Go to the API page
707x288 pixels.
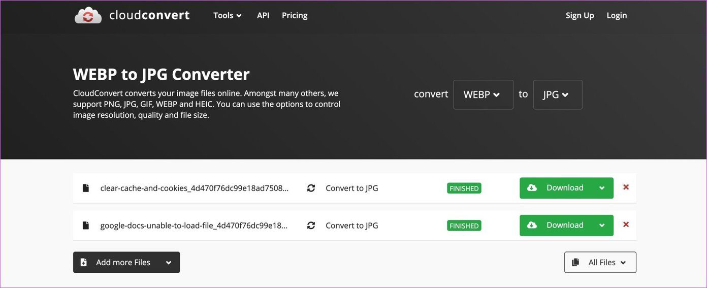tap(263, 15)
